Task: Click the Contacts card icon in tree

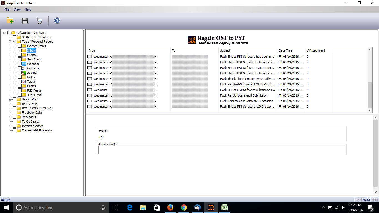Action: coord(24,68)
